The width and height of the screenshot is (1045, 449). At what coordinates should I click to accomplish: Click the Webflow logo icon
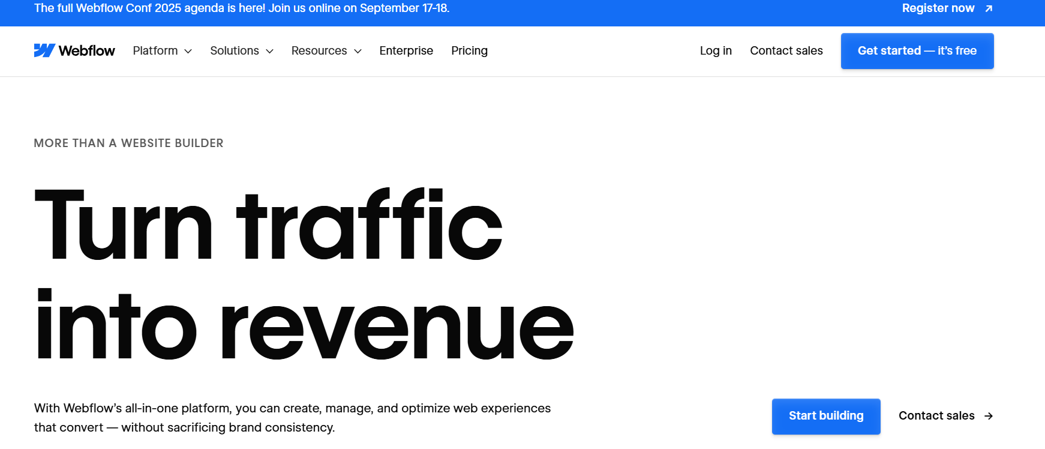point(44,50)
